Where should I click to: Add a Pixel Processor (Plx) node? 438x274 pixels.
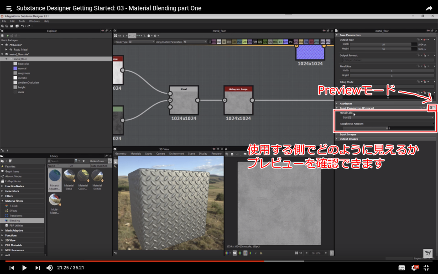(291, 42)
